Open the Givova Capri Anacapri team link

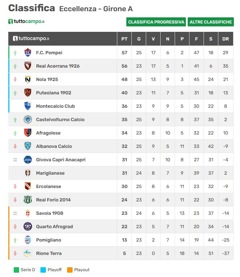[61, 160]
